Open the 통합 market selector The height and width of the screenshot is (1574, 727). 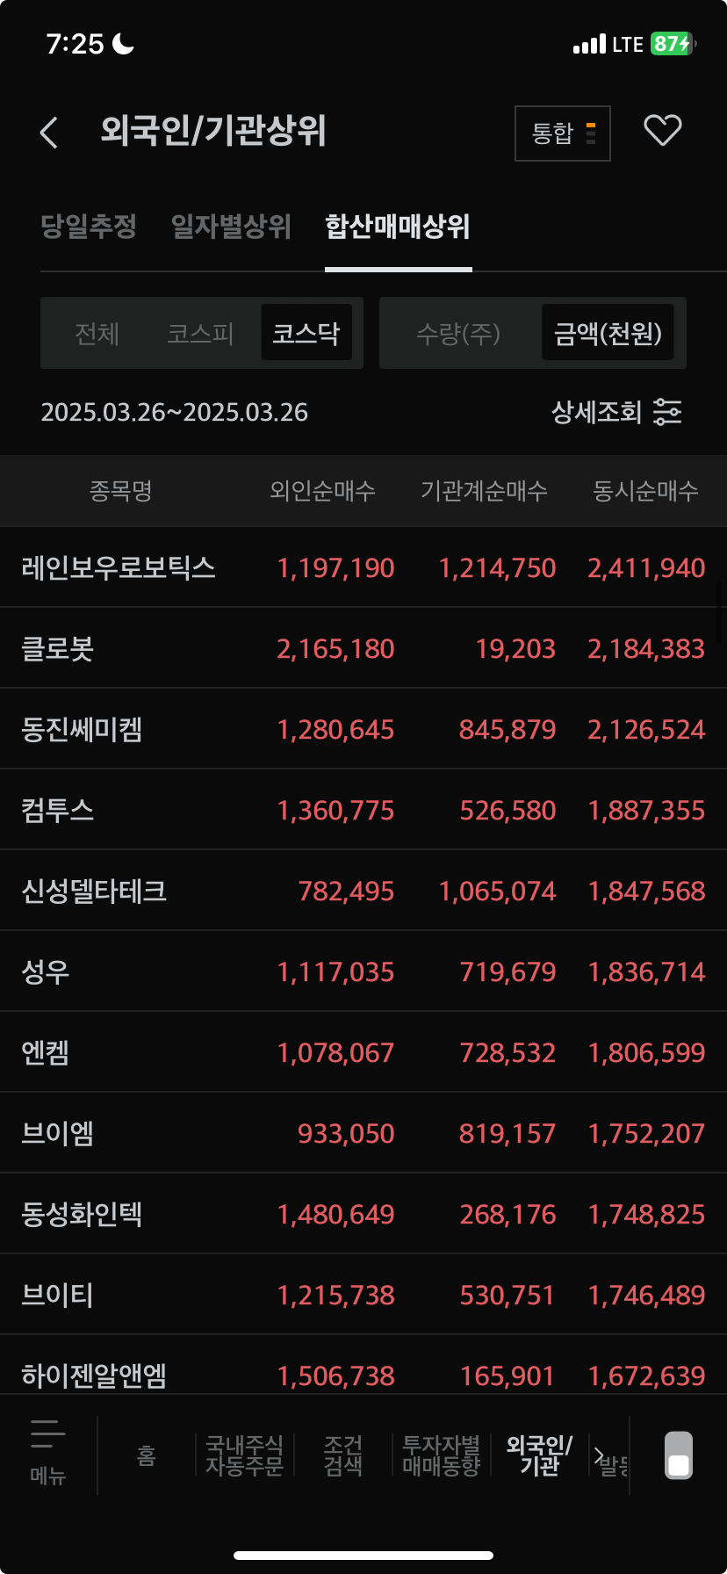pyautogui.click(x=563, y=134)
